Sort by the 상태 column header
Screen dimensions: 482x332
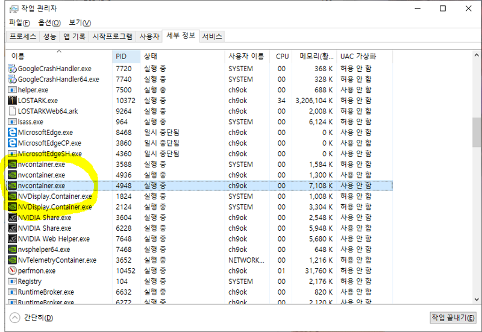(183, 56)
